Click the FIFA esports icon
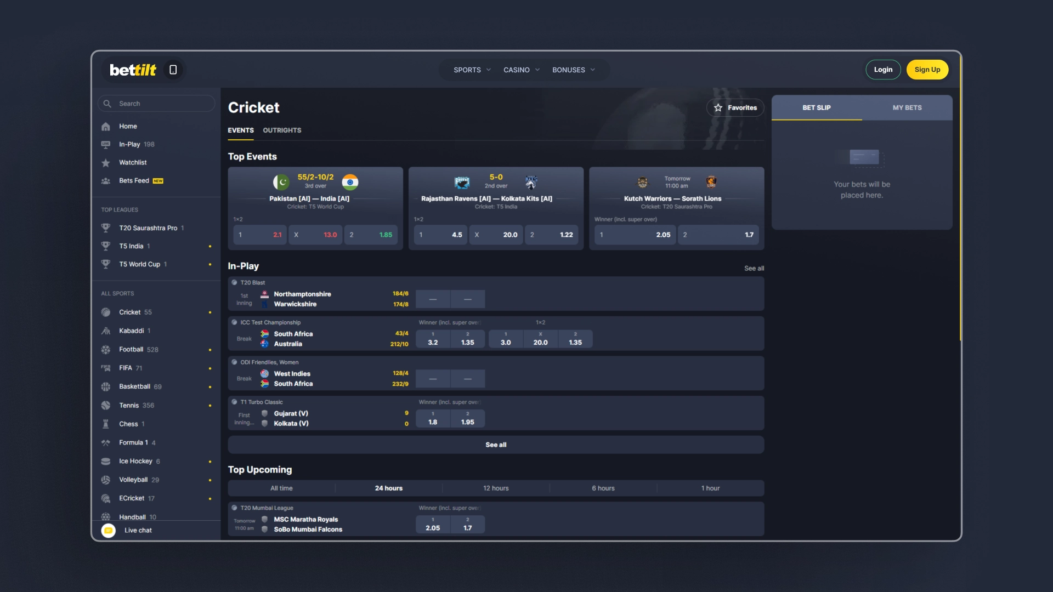1053x592 pixels. [x=106, y=368]
